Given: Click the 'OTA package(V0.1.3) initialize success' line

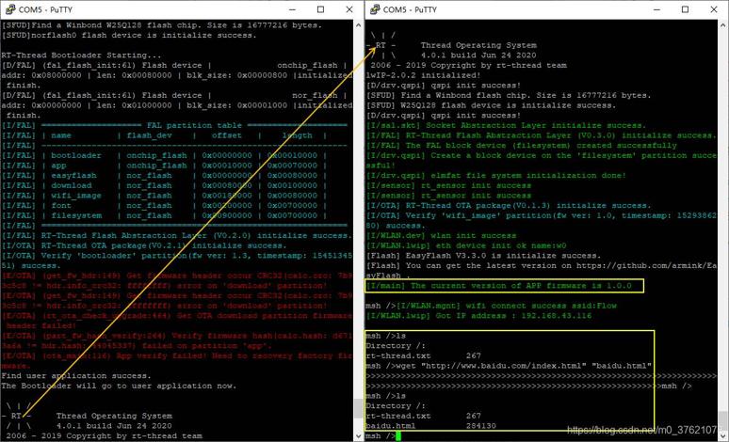Looking at the screenshot, I should coord(509,206).
